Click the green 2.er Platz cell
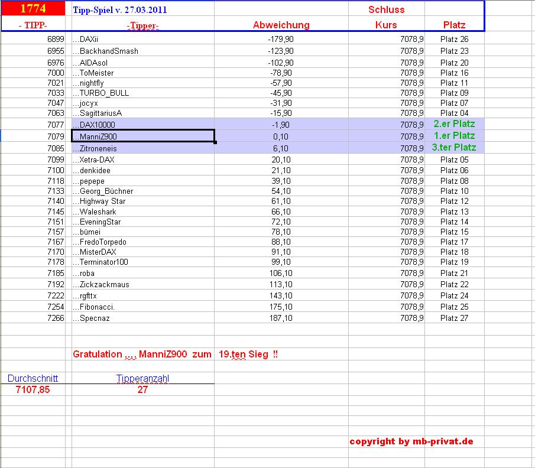 click(x=454, y=124)
